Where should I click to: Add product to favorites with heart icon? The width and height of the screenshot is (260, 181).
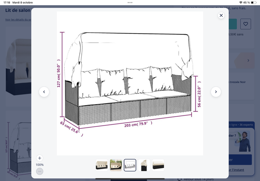[x=246, y=24]
